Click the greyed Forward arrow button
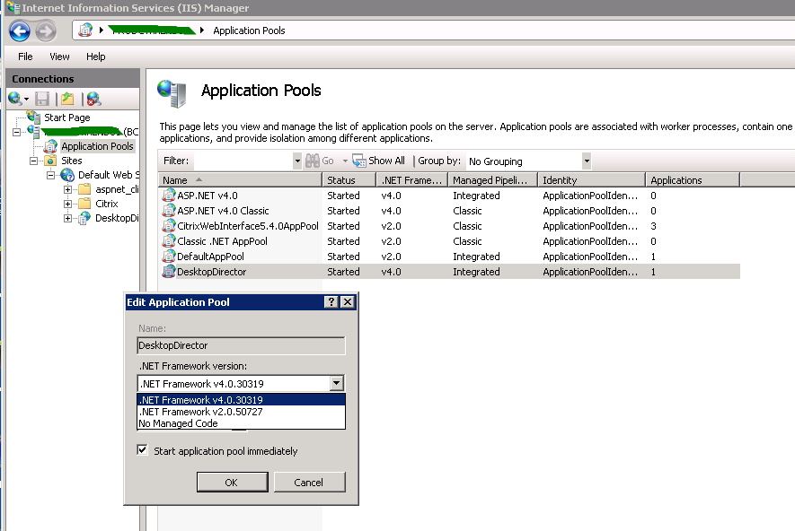Screen dimensions: 795x531 tap(46, 30)
